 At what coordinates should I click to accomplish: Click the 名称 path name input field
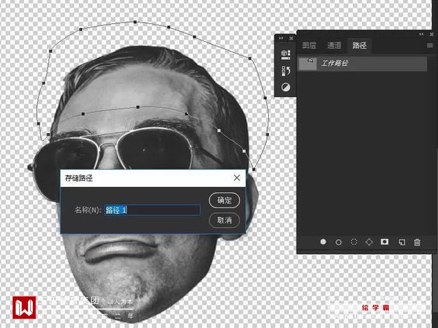152,210
